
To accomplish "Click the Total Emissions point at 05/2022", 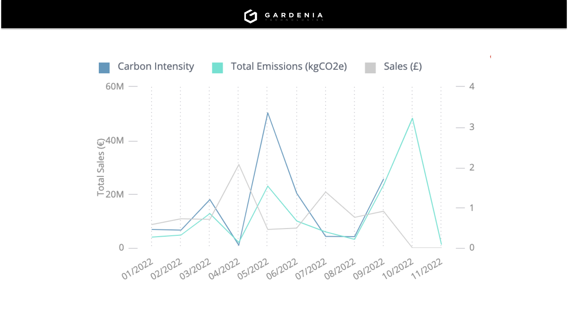I will pyautogui.click(x=268, y=186).
